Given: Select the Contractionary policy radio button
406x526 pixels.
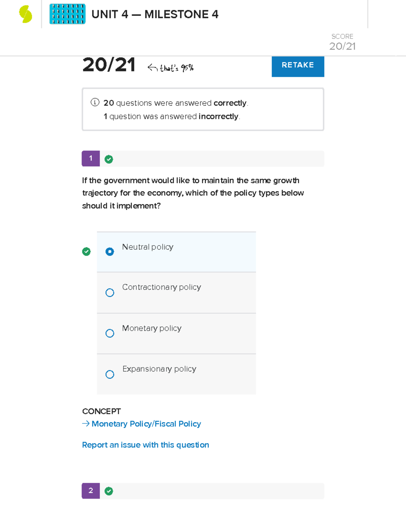Looking at the screenshot, I should click(110, 292).
